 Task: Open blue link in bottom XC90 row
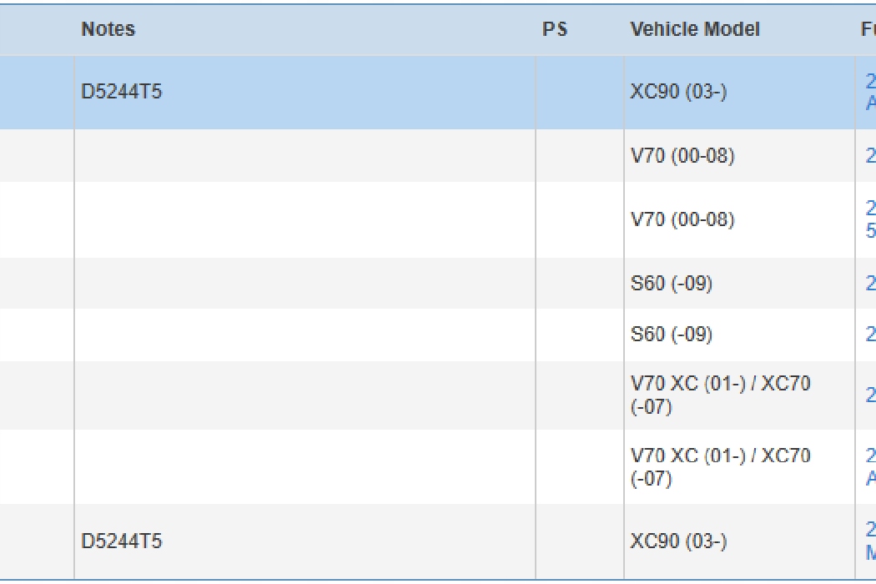(x=870, y=541)
